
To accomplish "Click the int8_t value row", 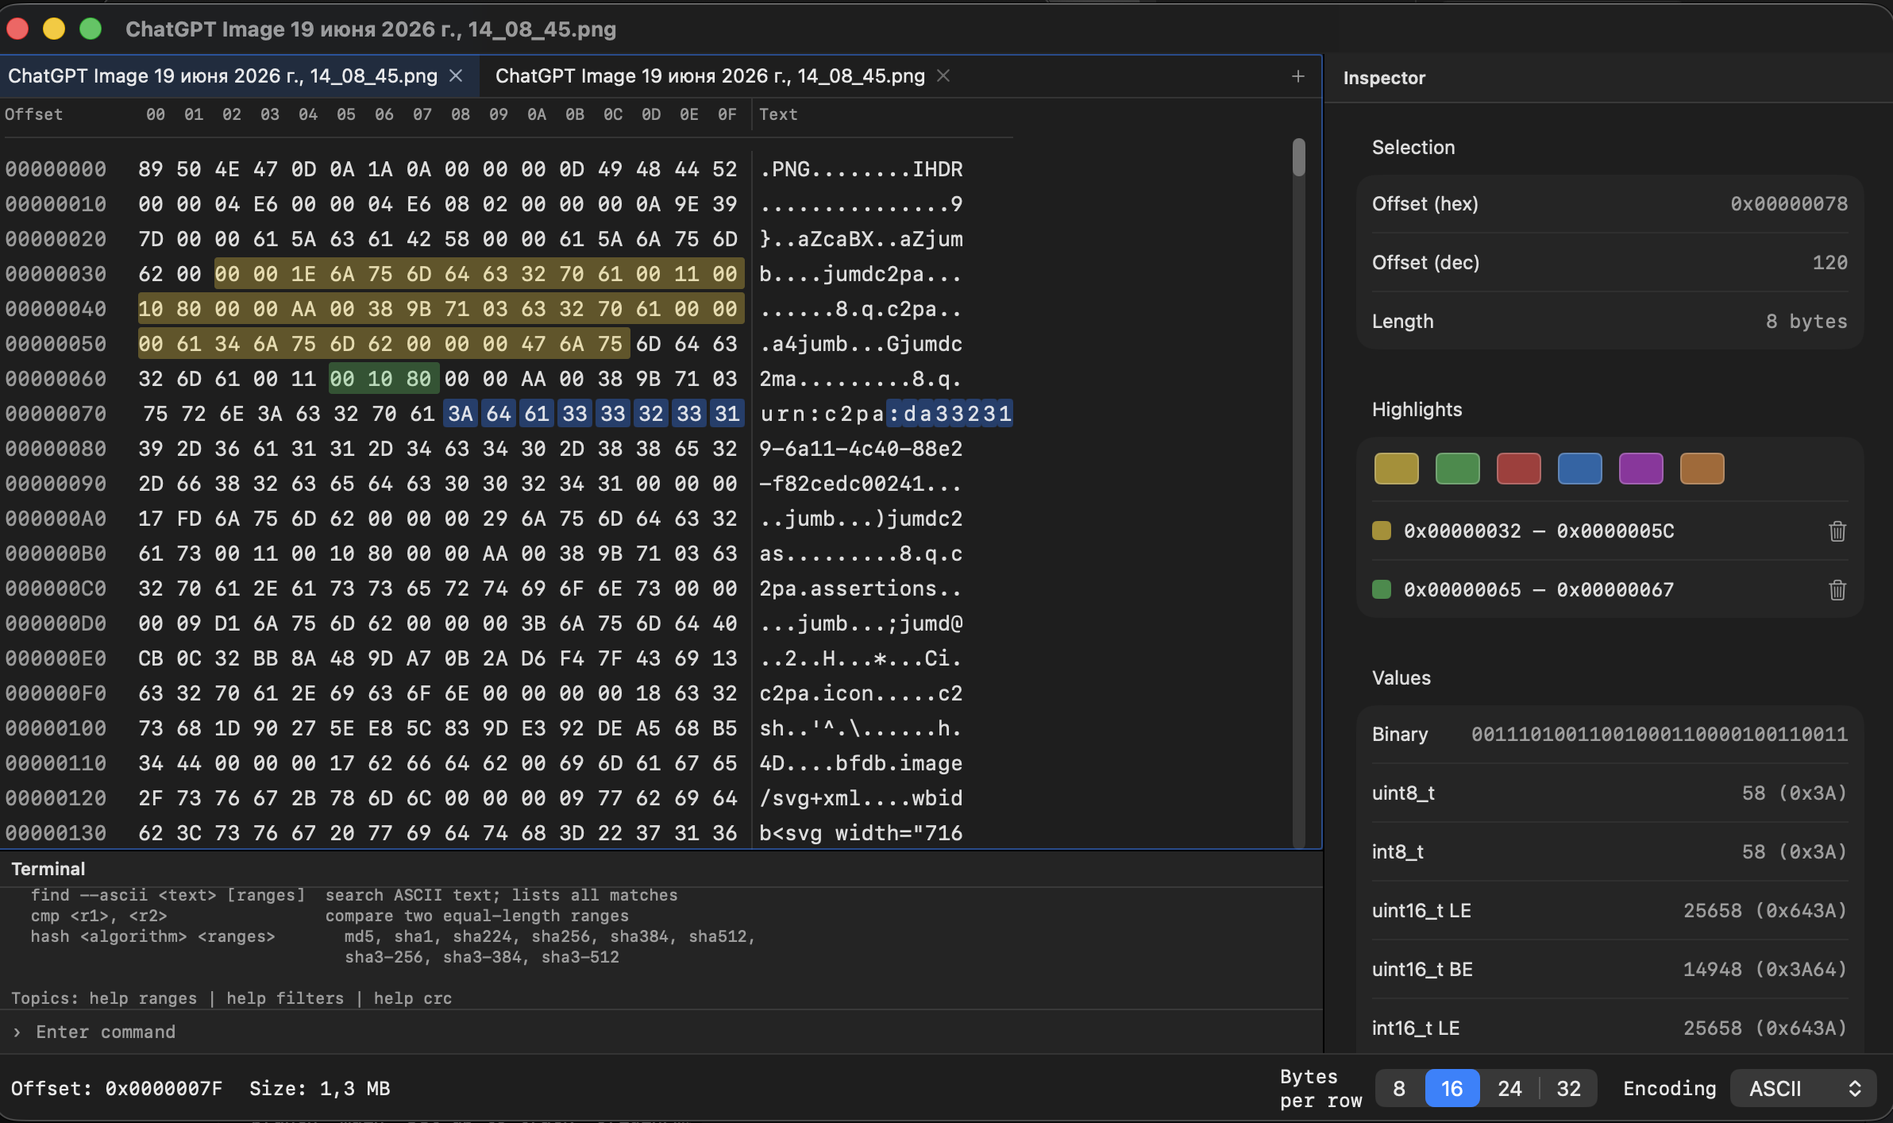I will click(x=1610, y=852).
